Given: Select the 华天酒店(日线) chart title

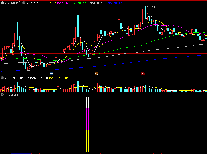Looking at the screenshot, I should tap(11, 3).
